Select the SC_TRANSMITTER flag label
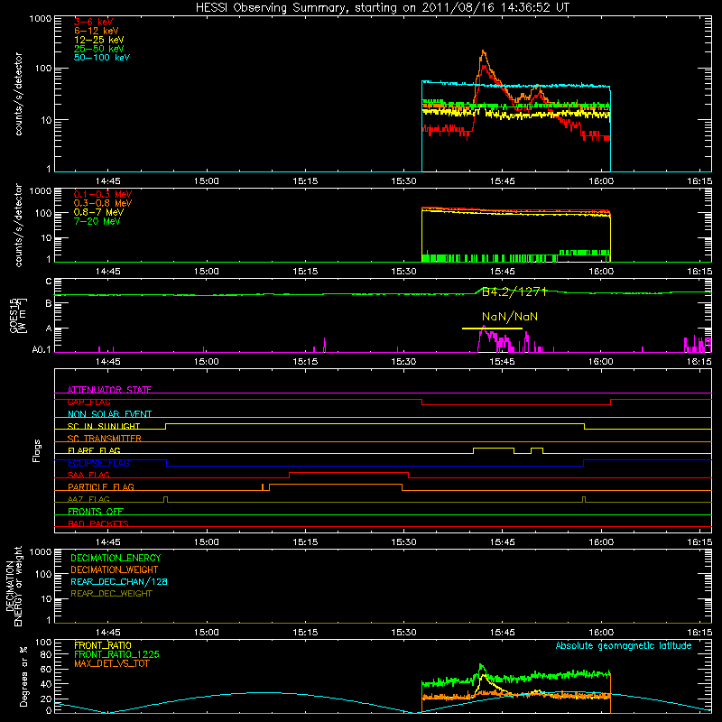The height and width of the screenshot is (722, 722). click(x=105, y=439)
